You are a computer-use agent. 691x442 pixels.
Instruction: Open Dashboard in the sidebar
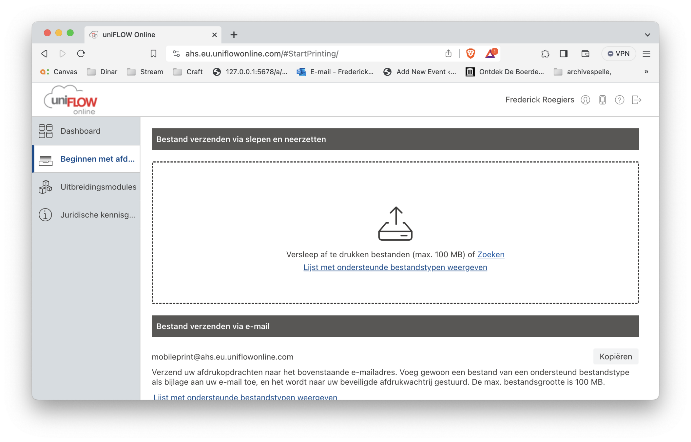pyautogui.click(x=80, y=131)
